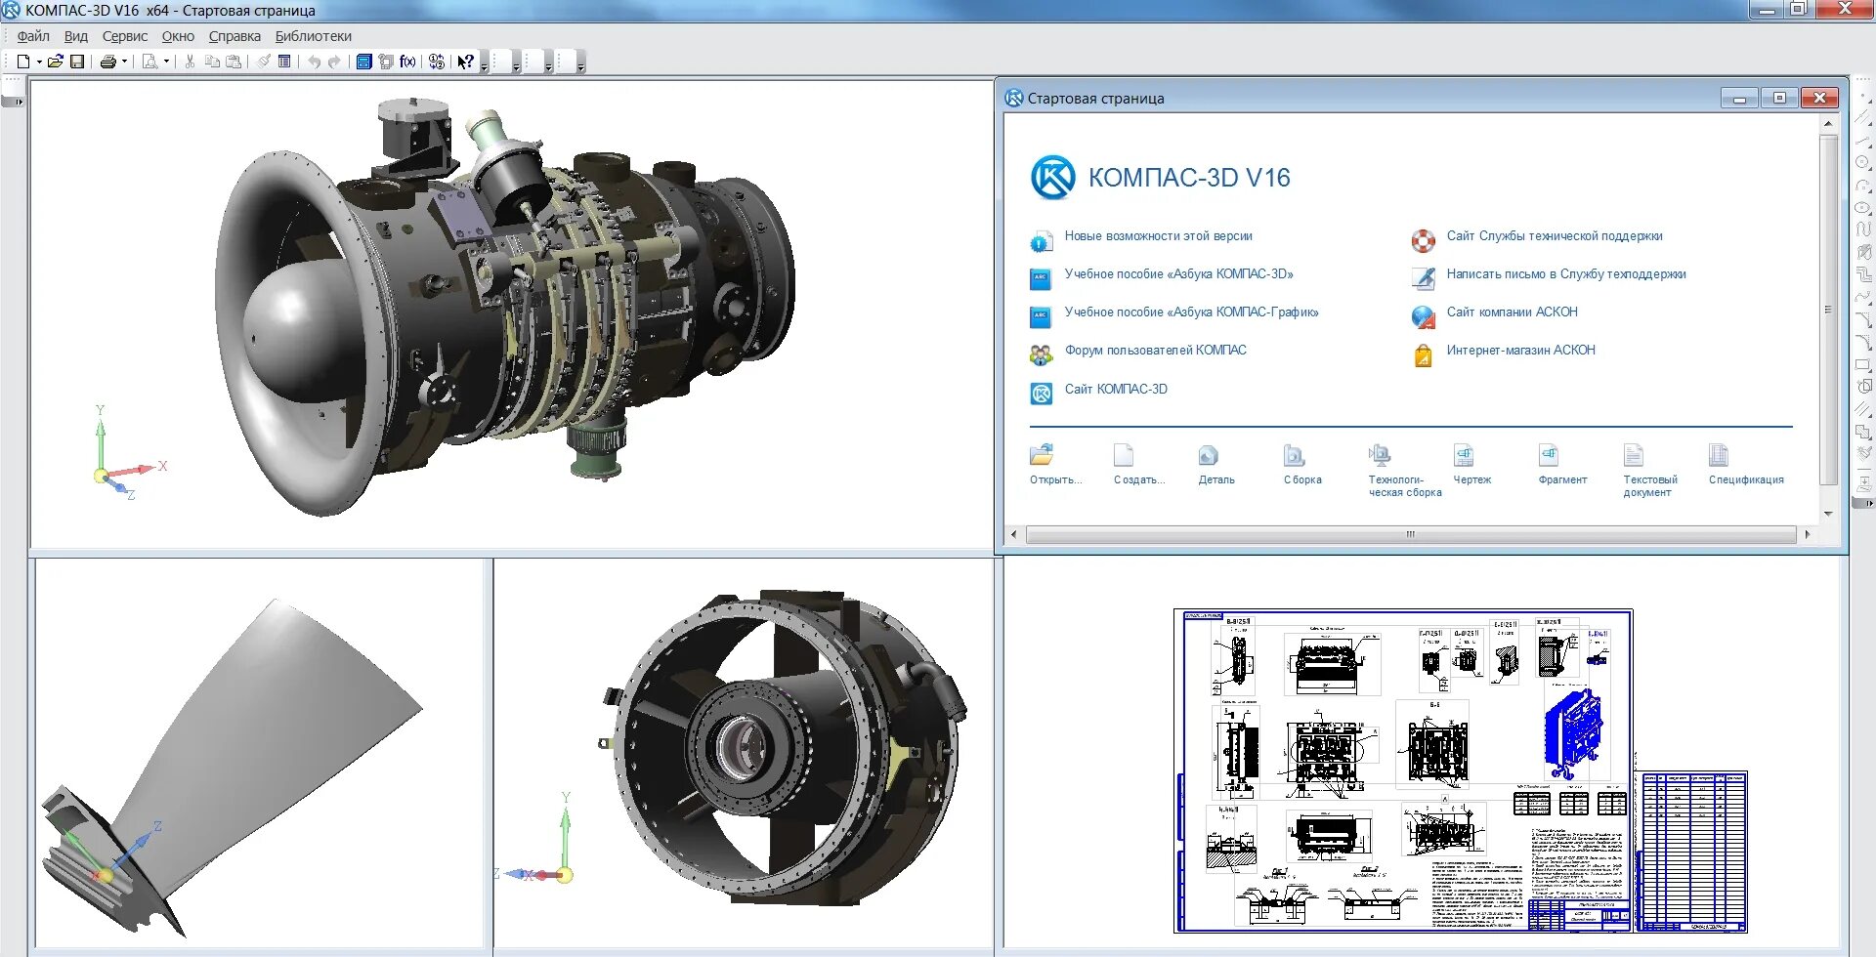Expand the right toolbar bottom arrow
Viewport: 1876px width, 957px height.
pyautogui.click(x=1863, y=504)
